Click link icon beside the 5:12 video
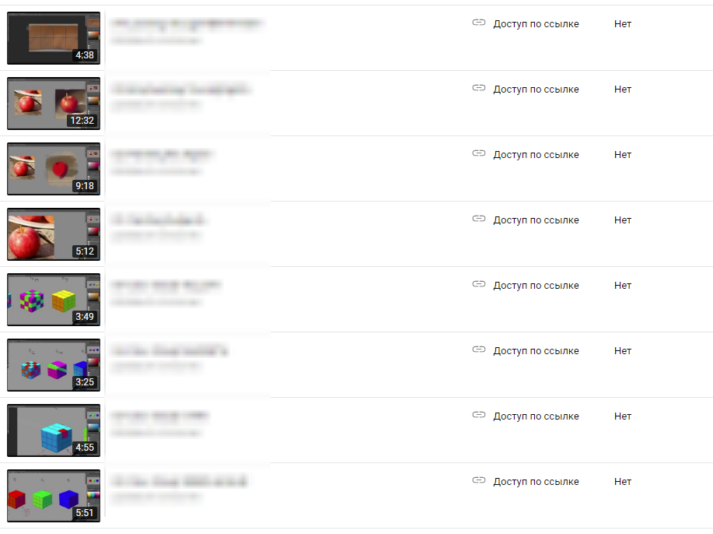The height and width of the screenshot is (534, 713). pos(479,219)
